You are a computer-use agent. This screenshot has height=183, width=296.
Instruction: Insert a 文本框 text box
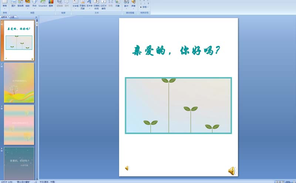click(x=75, y=4)
